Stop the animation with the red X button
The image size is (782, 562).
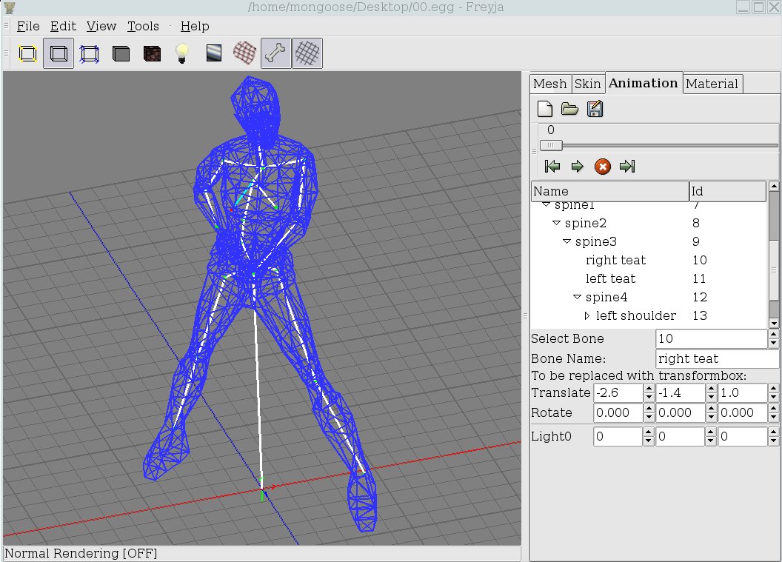coord(603,166)
